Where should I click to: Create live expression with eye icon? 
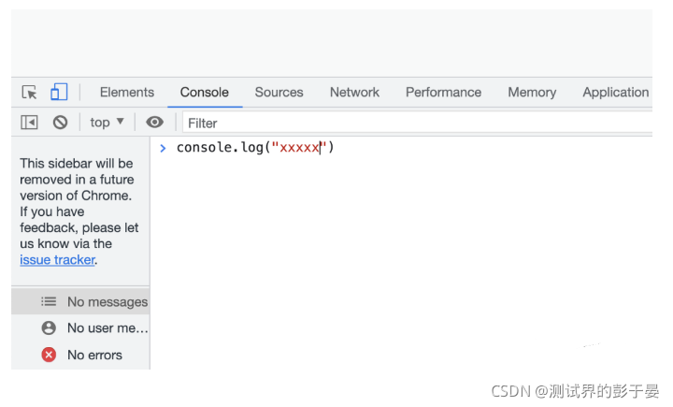[x=154, y=123]
